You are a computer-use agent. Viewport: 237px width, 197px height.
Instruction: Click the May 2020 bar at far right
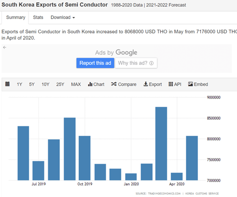click(x=192, y=158)
